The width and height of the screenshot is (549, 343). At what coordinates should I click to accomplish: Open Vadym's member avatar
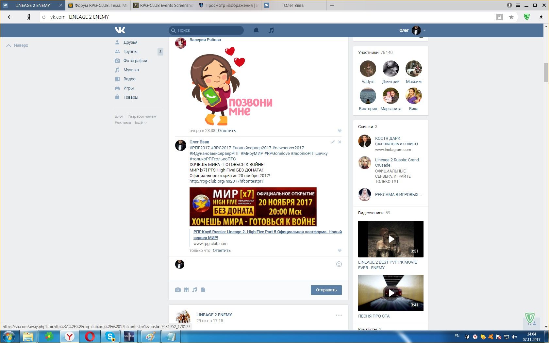[368, 69]
